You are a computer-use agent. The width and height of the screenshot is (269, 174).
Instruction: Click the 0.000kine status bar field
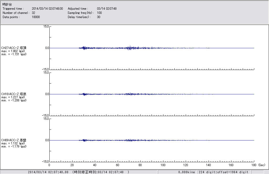coord(187,172)
